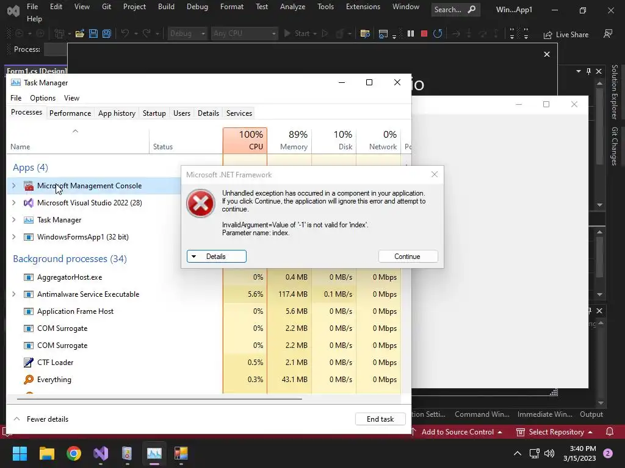Open the Task Manager Options menu
This screenshot has width=625, height=468.
click(43, 98)
